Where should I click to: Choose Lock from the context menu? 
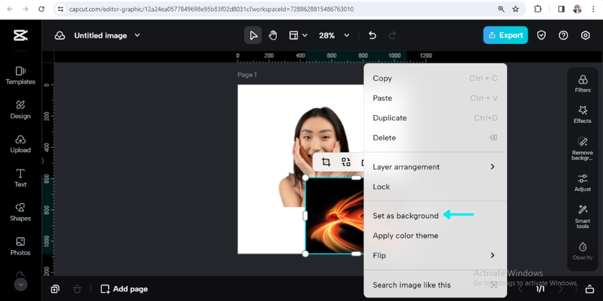coord(435,187)
